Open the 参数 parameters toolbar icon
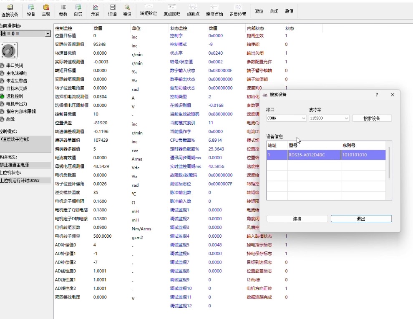This screenshot has height=319, width=413. (x=63, y=11)
